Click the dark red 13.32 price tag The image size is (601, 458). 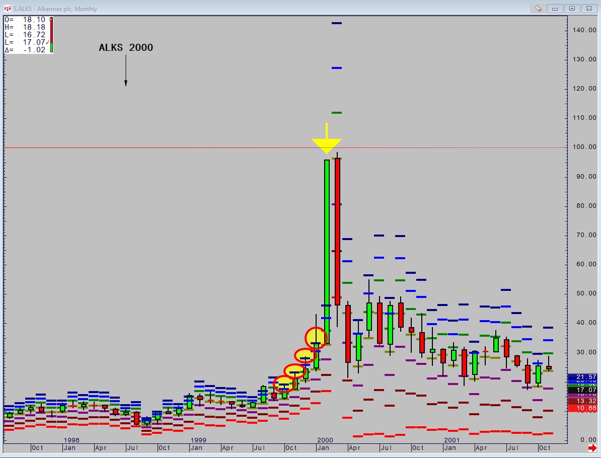point(582,401)
